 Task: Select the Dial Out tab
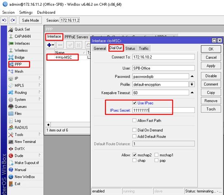click(x=116, y=48)
